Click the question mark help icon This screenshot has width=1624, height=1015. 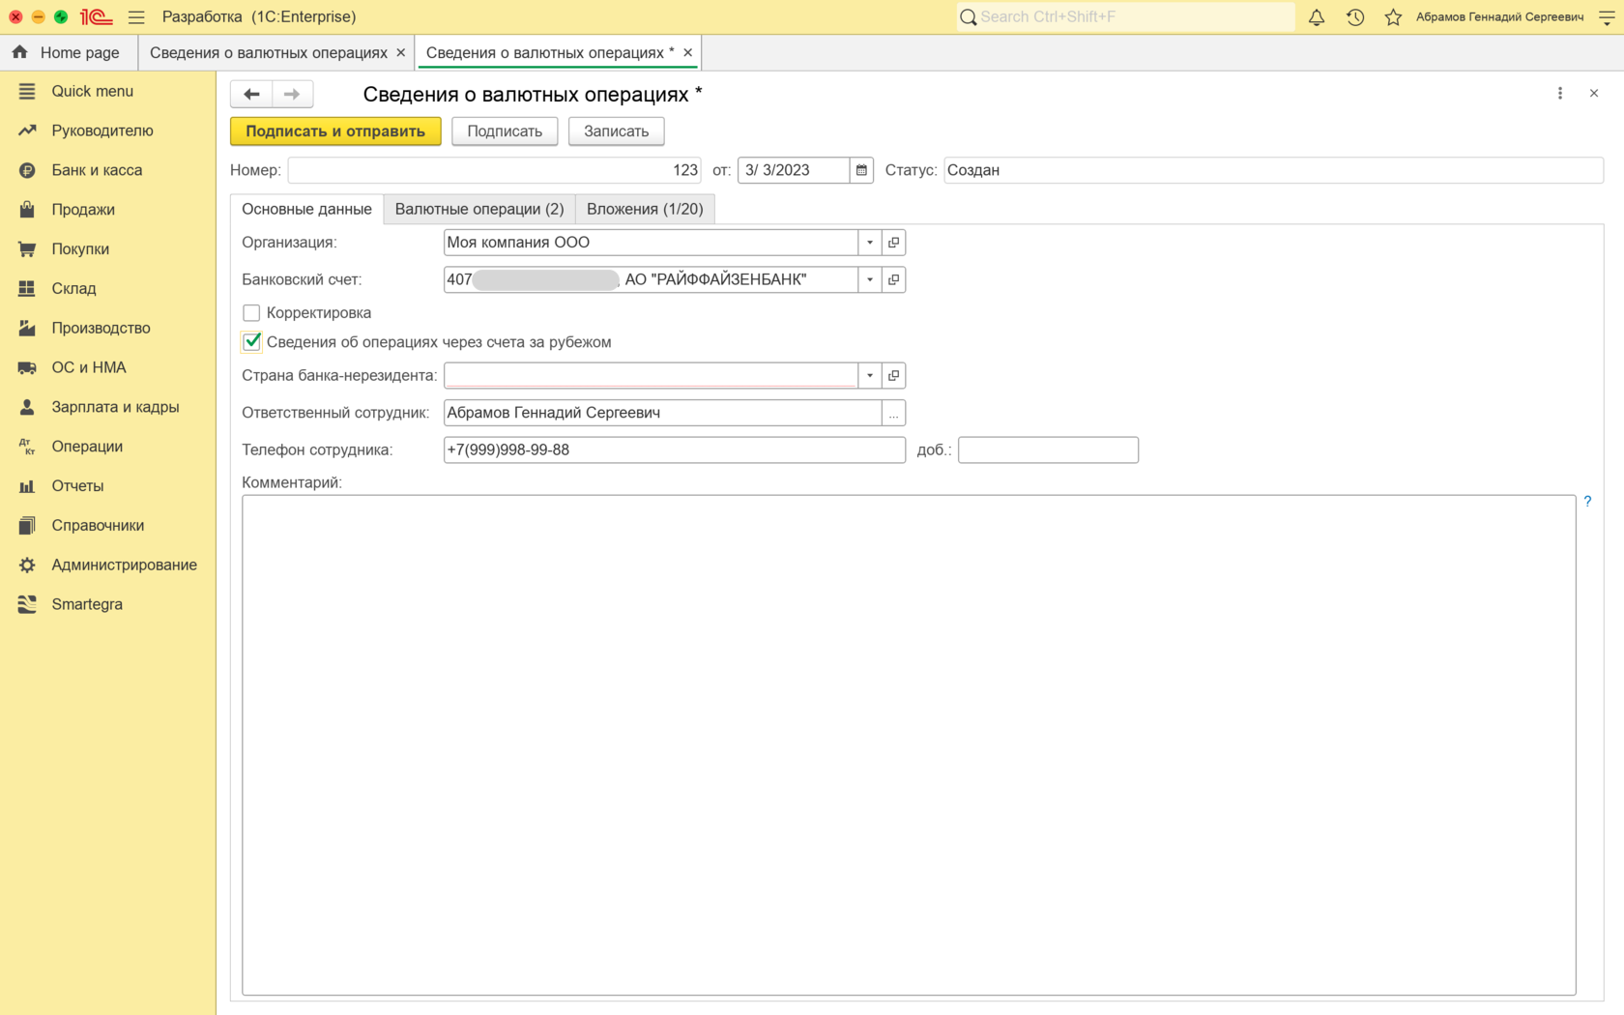coord(1587,502)
